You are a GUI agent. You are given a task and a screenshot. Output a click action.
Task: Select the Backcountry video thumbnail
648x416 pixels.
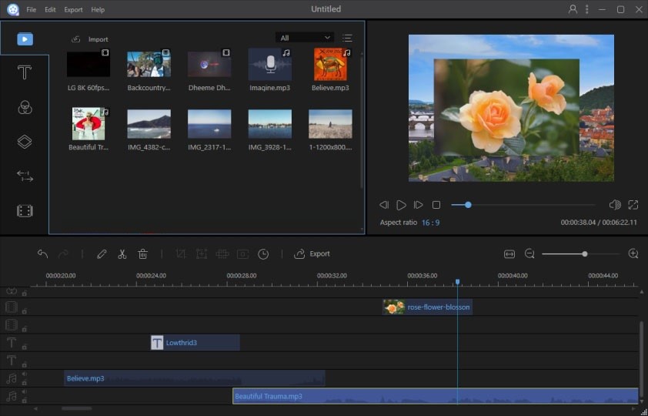coord(149,64)
